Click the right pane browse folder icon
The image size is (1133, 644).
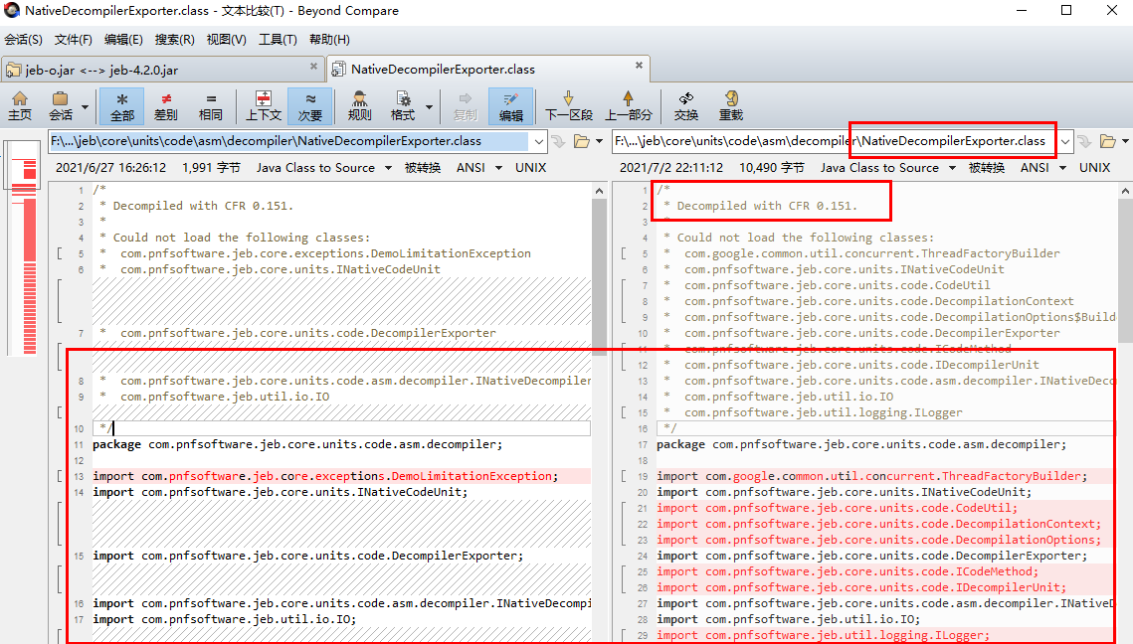pos(1108,141)
